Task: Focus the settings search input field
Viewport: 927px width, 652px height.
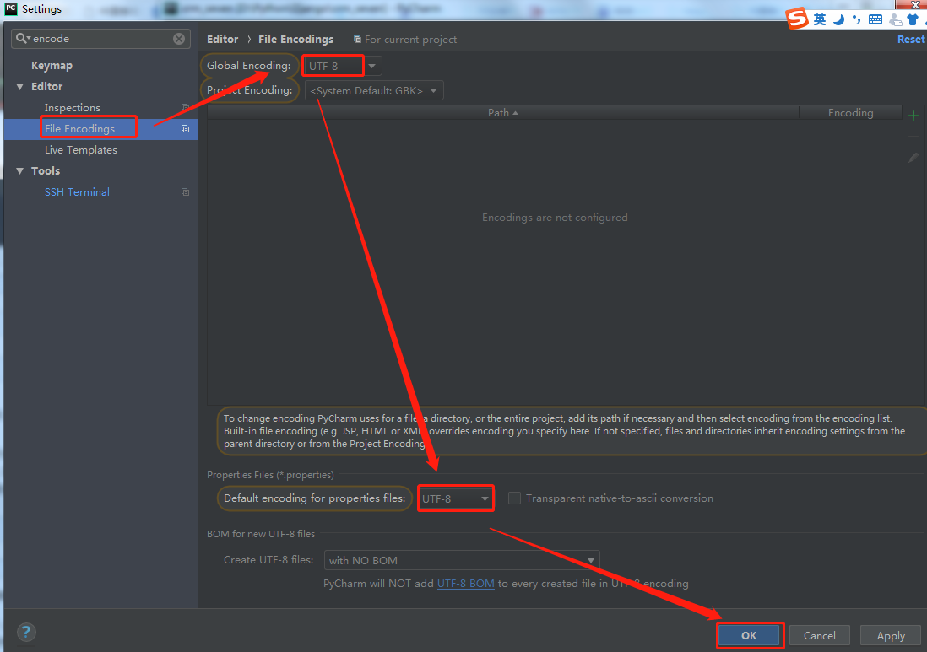Action: coord(100,39)
